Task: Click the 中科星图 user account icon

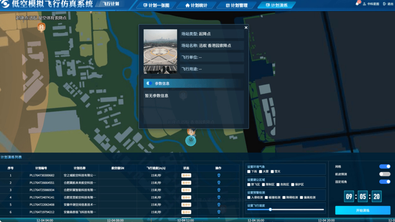Action: (x=364, y=4)
